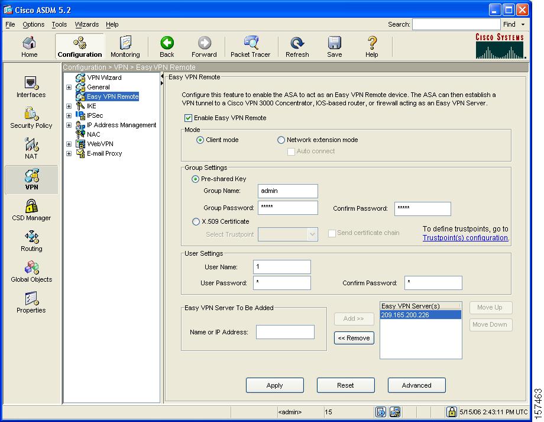Expand the WebVPN tree node
Viewport: 544px width, 422px height.
pos(69,144)
